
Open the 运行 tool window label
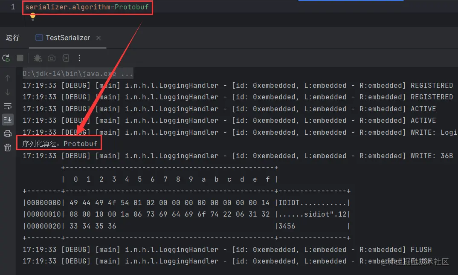12,38
